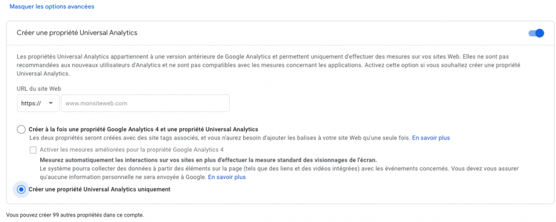This screenshot has width=556, height=222.
Task: Click the arrow beside the https:// selector
Action: tap(51, 103)
